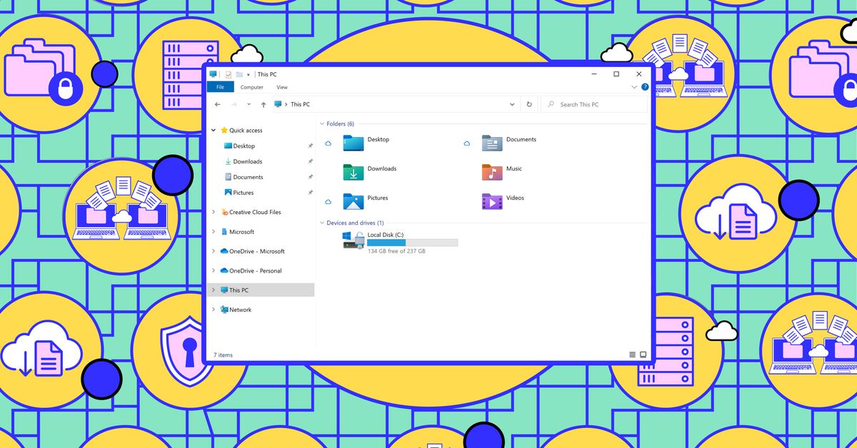Select OneDrive - Personal in the sidebar
Viewport: 857px width, 448px height.
click(x=251, y=270)
